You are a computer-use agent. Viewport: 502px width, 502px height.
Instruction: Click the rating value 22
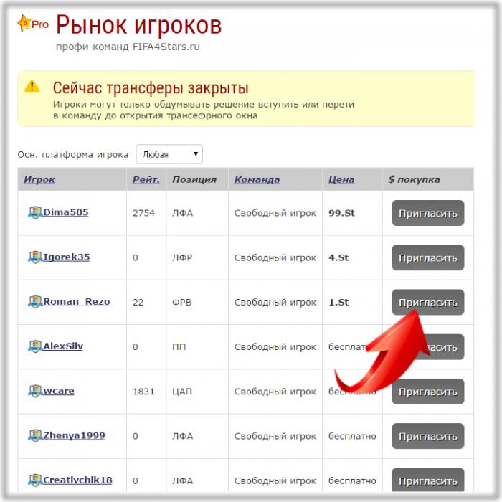pos(138,302)
